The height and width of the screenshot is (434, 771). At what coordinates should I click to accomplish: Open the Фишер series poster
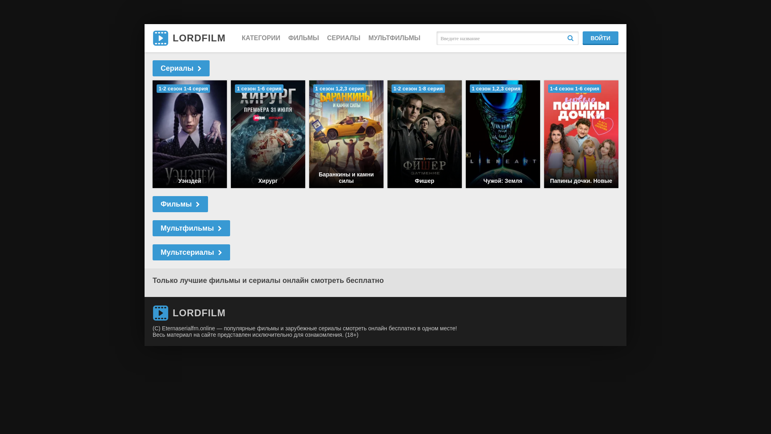424,134
